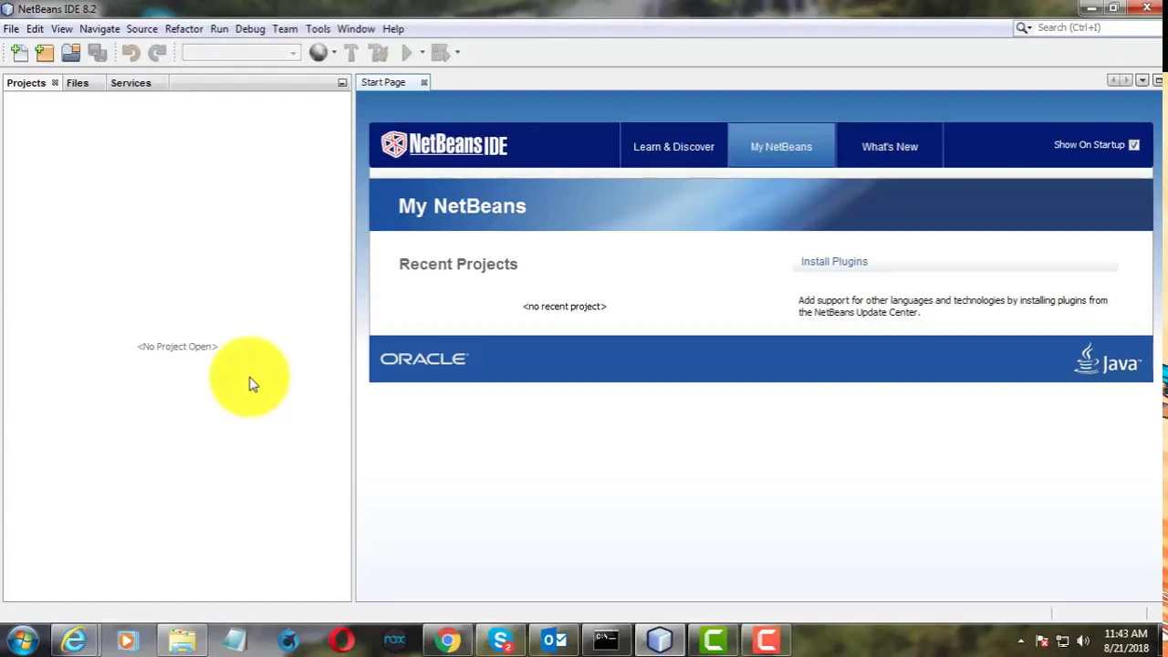Open the Refactor menu
The width and height of the screenshot is (1168, 657).
click(183, 28)
